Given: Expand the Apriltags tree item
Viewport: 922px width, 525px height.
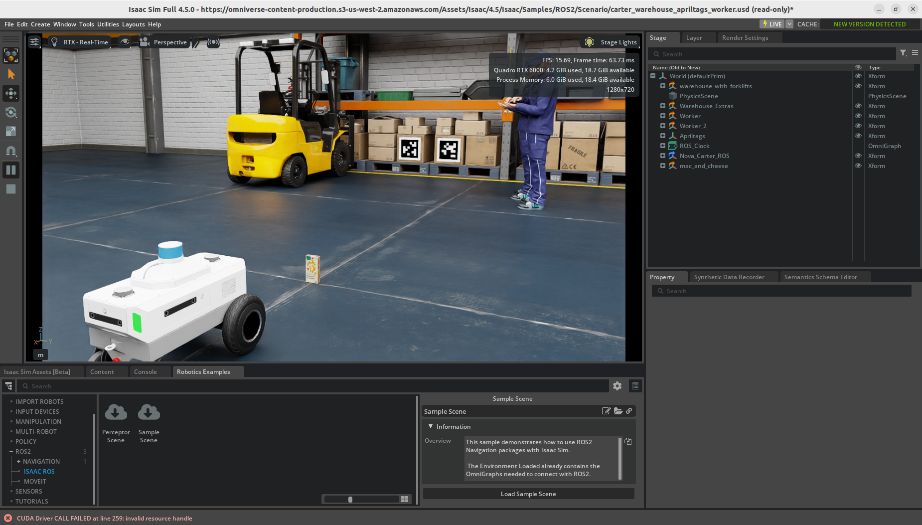Looking at the screenshot, I should click(x=663, y=136).
